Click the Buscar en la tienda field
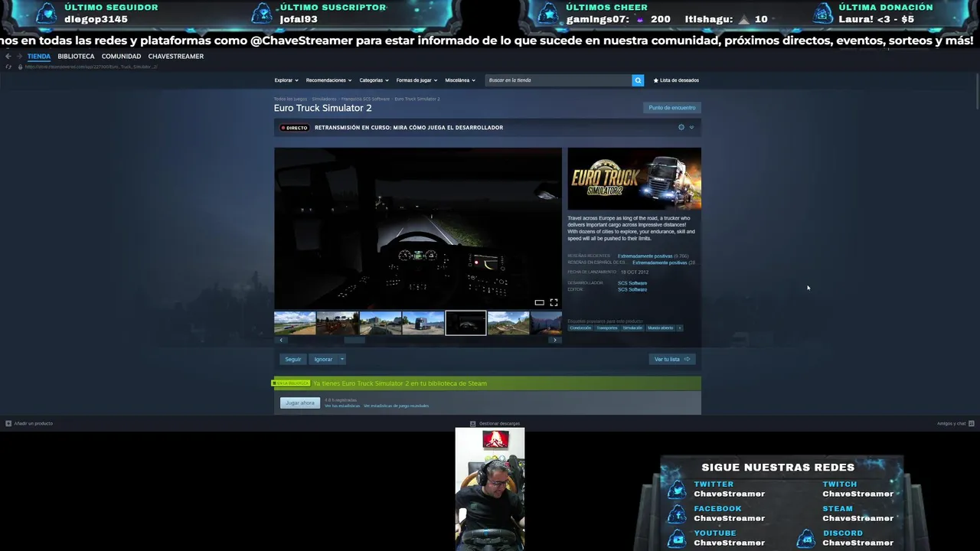This screenshot has height=551, width=980. coord(558,80)
